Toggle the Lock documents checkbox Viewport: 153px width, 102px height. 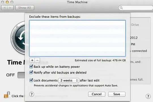(x=31, y=81)
